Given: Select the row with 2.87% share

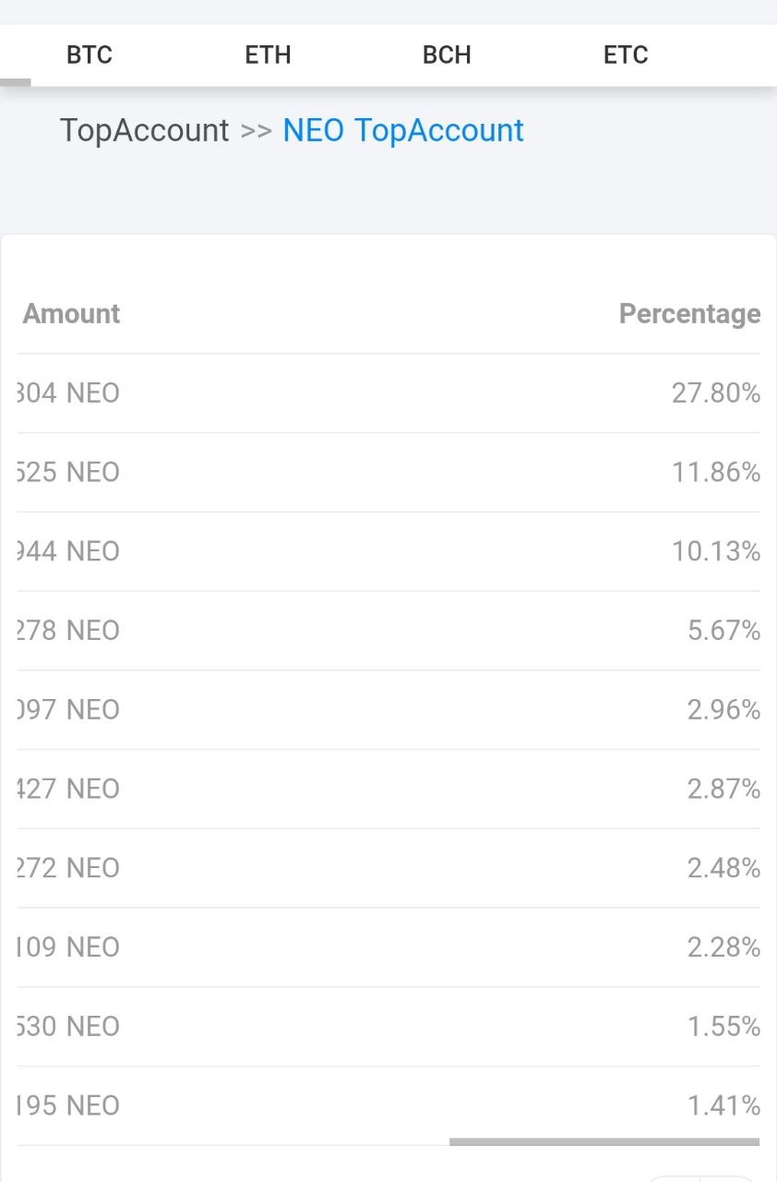Looking at the screenshot, I should 388,790.
